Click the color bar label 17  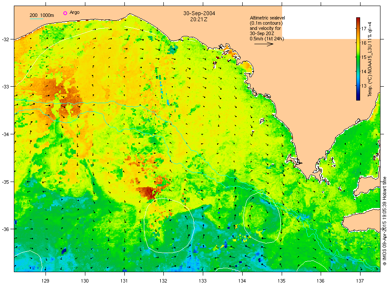point(364,29)
